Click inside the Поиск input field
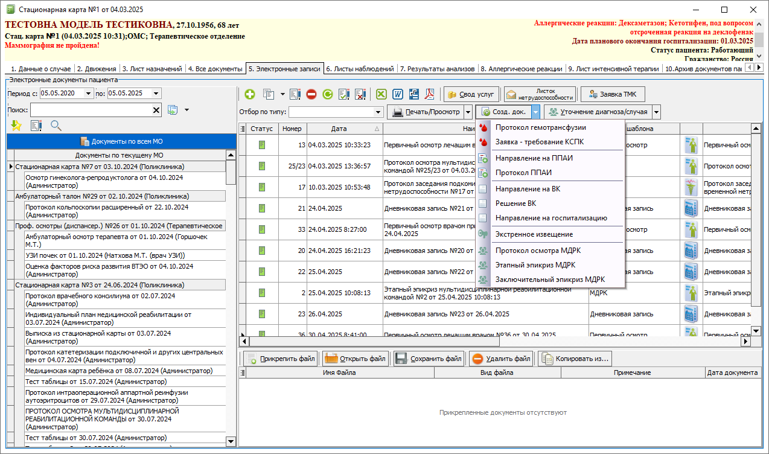 pos(91,110)
